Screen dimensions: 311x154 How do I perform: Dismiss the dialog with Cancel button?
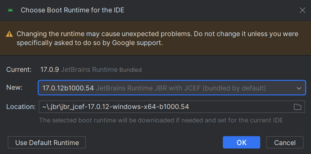coord(285,142)
